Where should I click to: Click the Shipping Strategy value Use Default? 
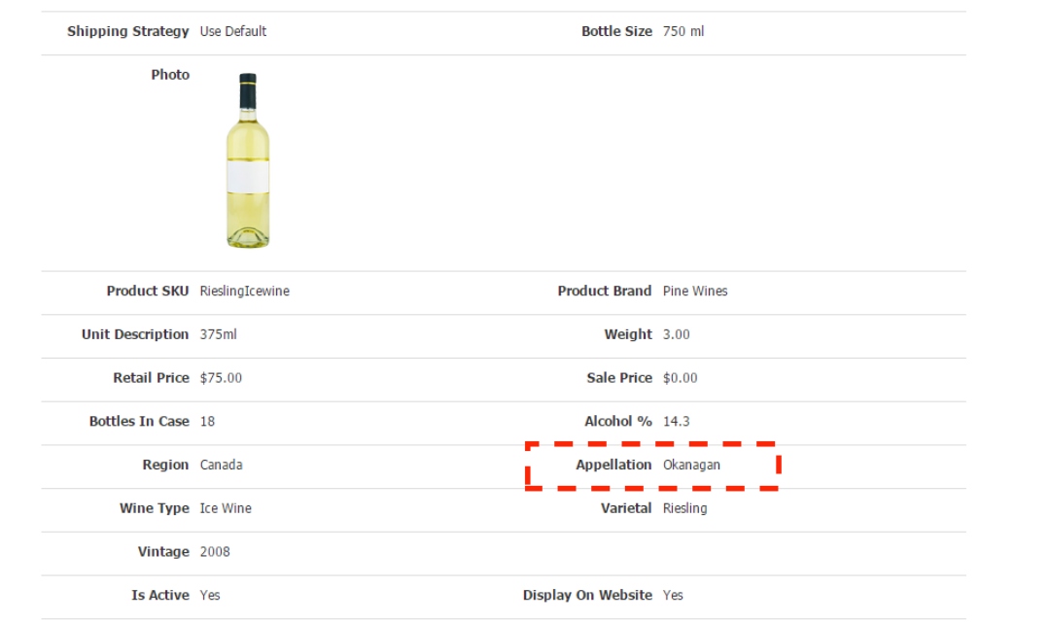pos(232,31)
